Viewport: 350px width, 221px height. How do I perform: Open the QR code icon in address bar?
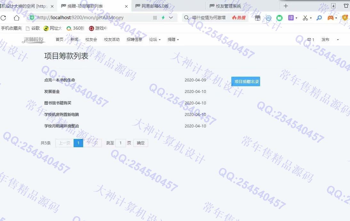pos(155,18)
